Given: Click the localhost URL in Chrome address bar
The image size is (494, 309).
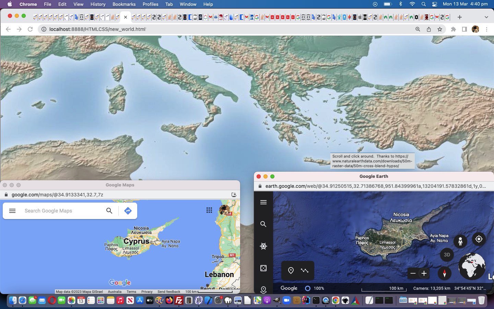Looking at the screenshot, I should 97,29.
